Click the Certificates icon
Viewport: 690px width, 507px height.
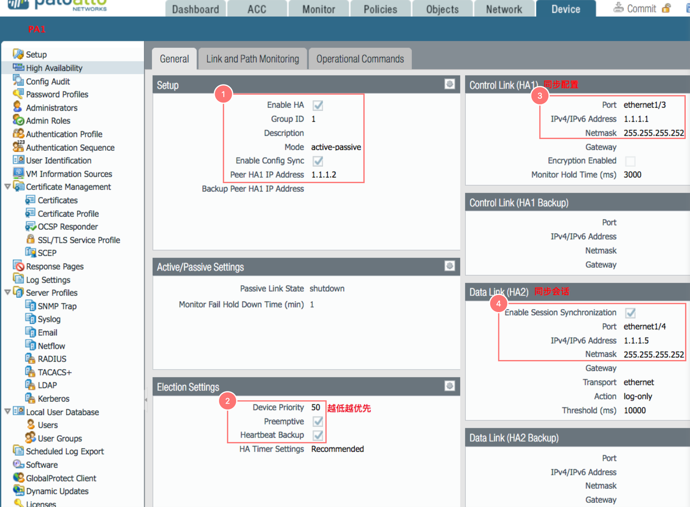pyautogui.click(x=30, y=200)
